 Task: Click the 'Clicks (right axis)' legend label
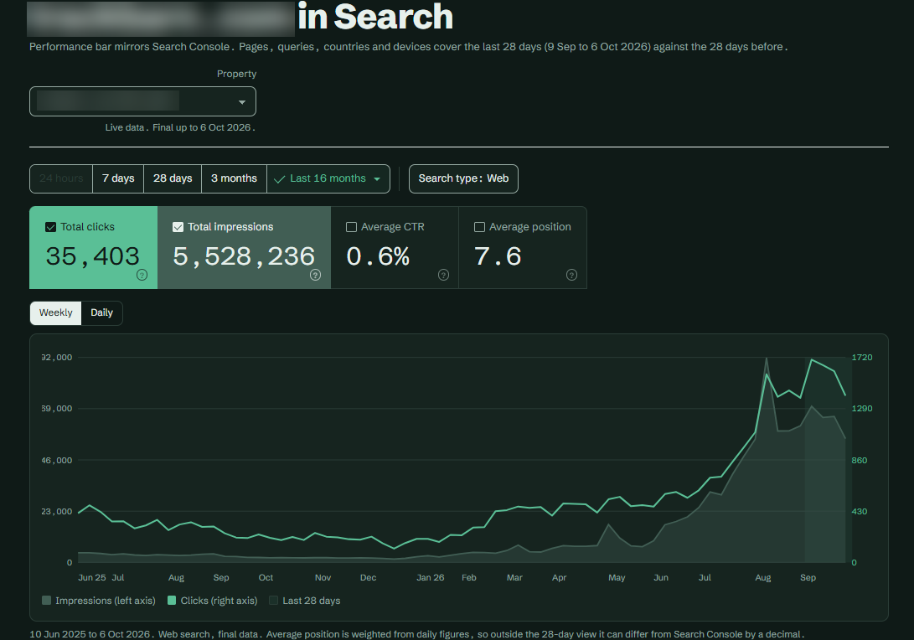click(x=219, y=601)
